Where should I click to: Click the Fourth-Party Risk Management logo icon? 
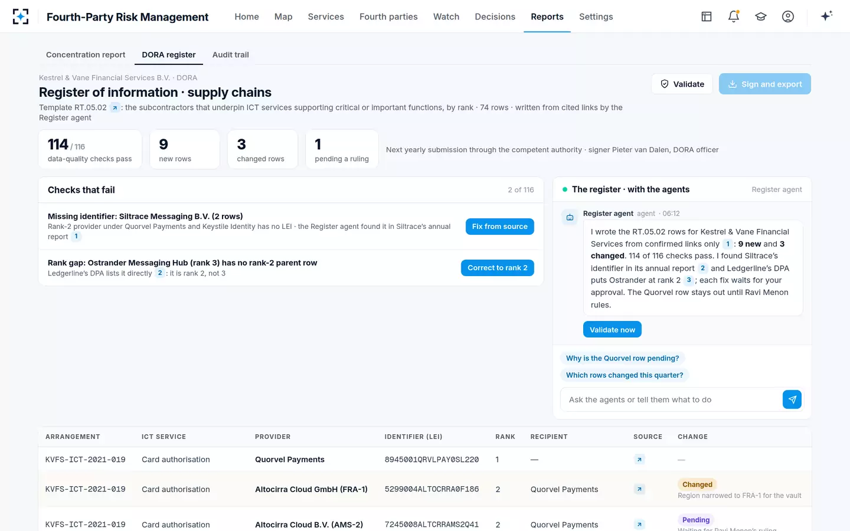tap(21, 17)
